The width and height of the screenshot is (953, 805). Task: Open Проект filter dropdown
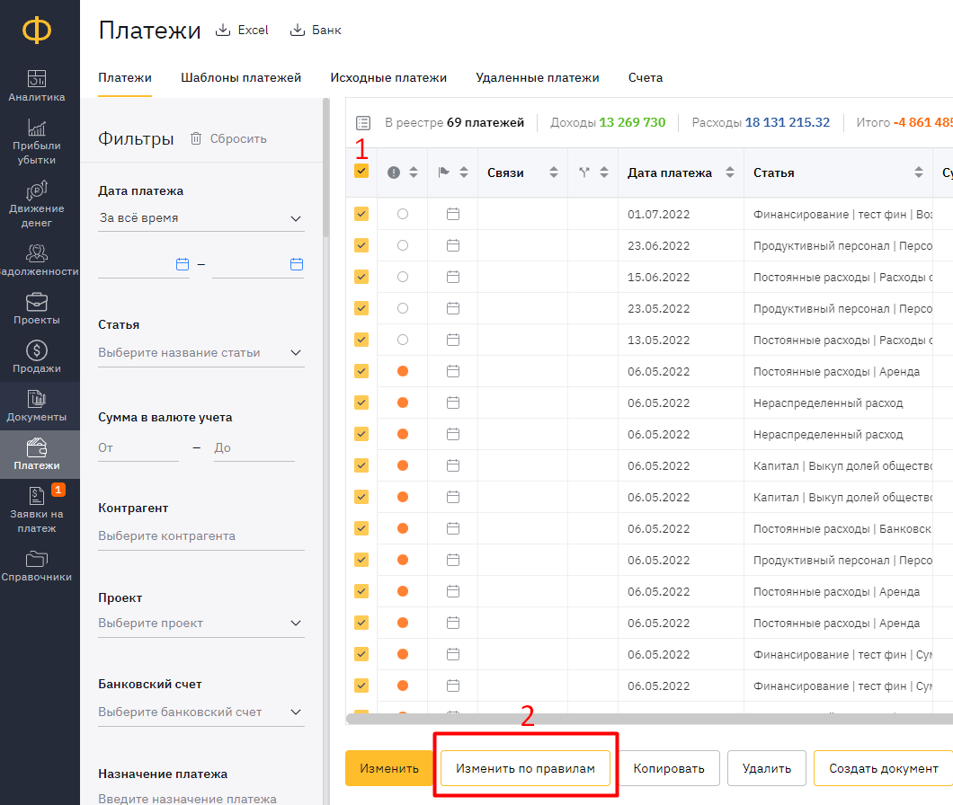(201, 624)
